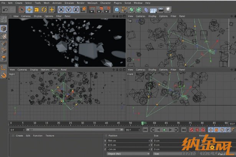This screenshot has height=157, width=236.
Task: Open the Mesh menu
Action: coord(46,3)
